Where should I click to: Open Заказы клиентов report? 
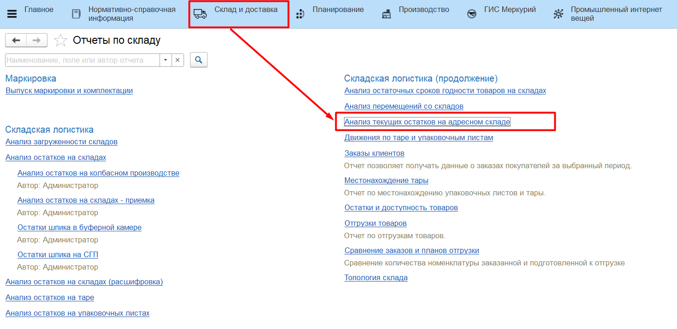pyautogui.click(x=374, y=153)
